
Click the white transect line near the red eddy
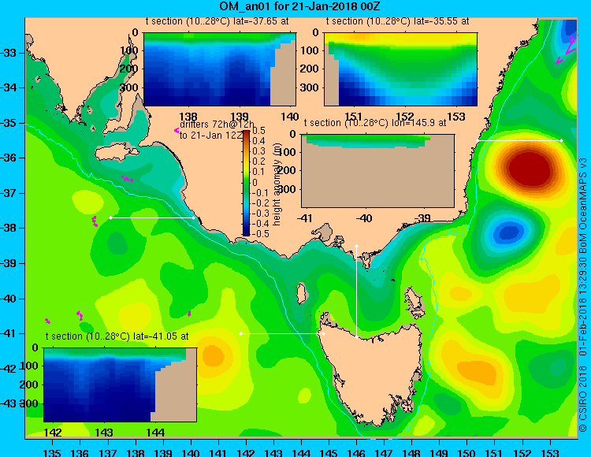click(x=519, y=140)
